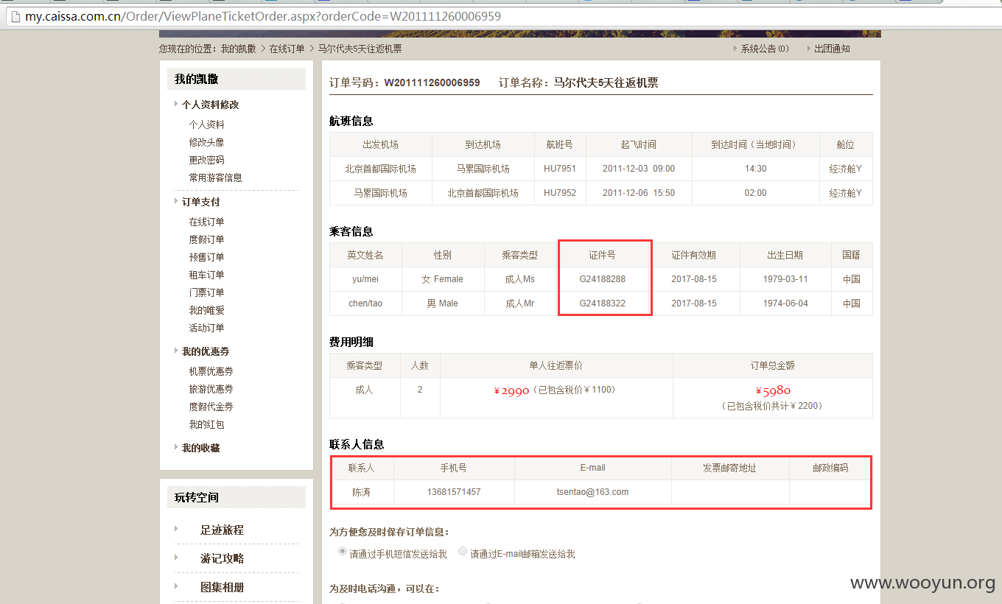Click arrival time 14:30 cell

(756, 169)
